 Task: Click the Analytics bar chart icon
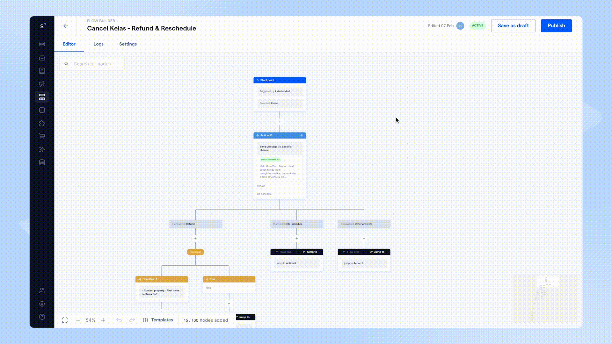click(x=42, y=110)
